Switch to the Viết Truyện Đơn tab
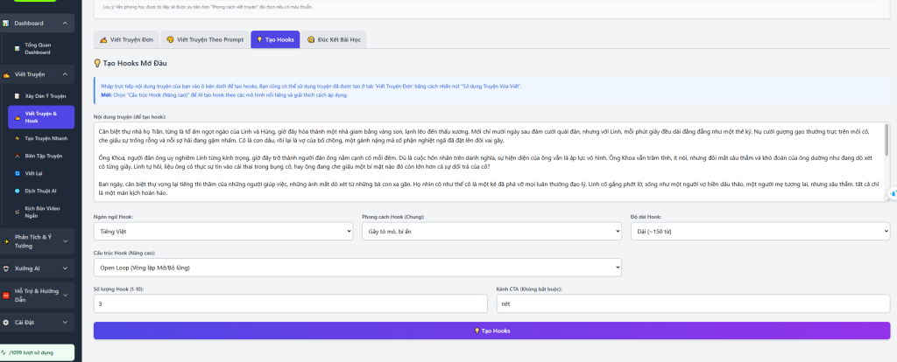Image resolution: width=897 pixels, height=362 pixels. point(126,39)
